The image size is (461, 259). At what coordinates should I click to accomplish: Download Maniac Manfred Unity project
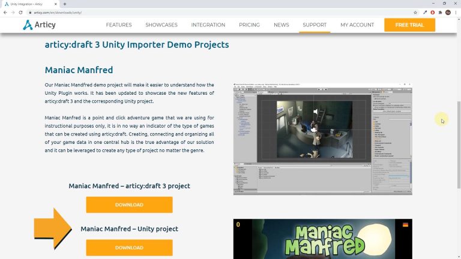(130, 248)
